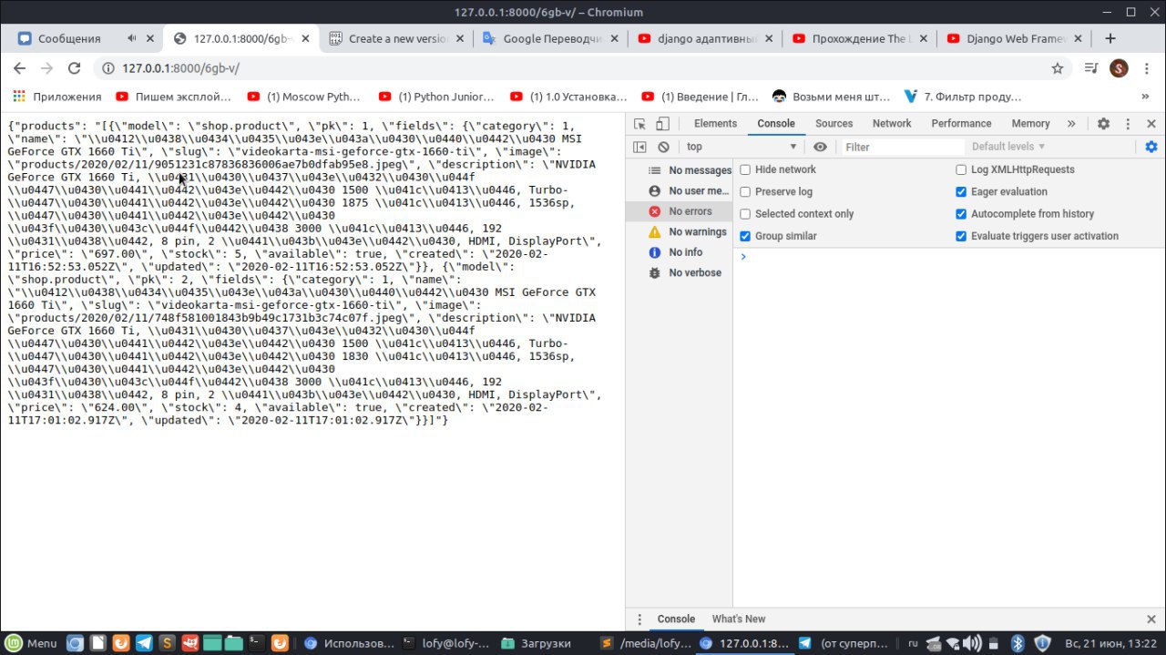Open the Chromium main menu
1166x655 pixels.
tap(1146, 68)
